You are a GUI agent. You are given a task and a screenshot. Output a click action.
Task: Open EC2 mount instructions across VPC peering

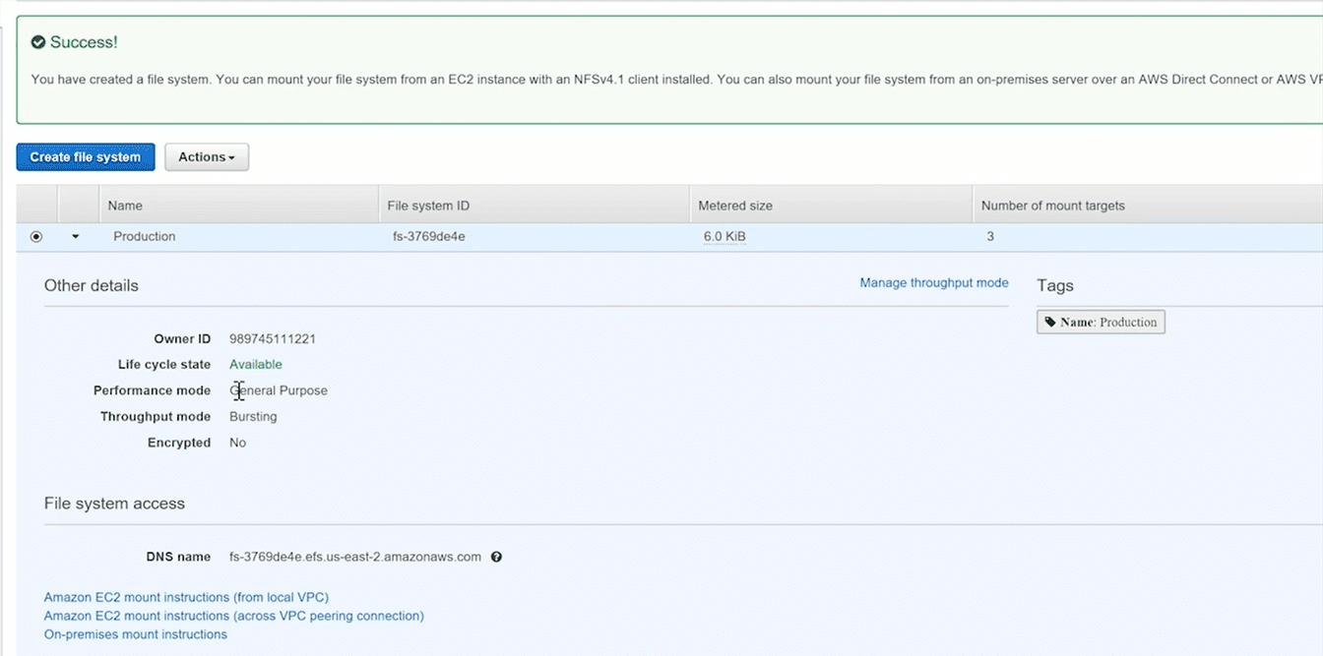click(233, 616)
